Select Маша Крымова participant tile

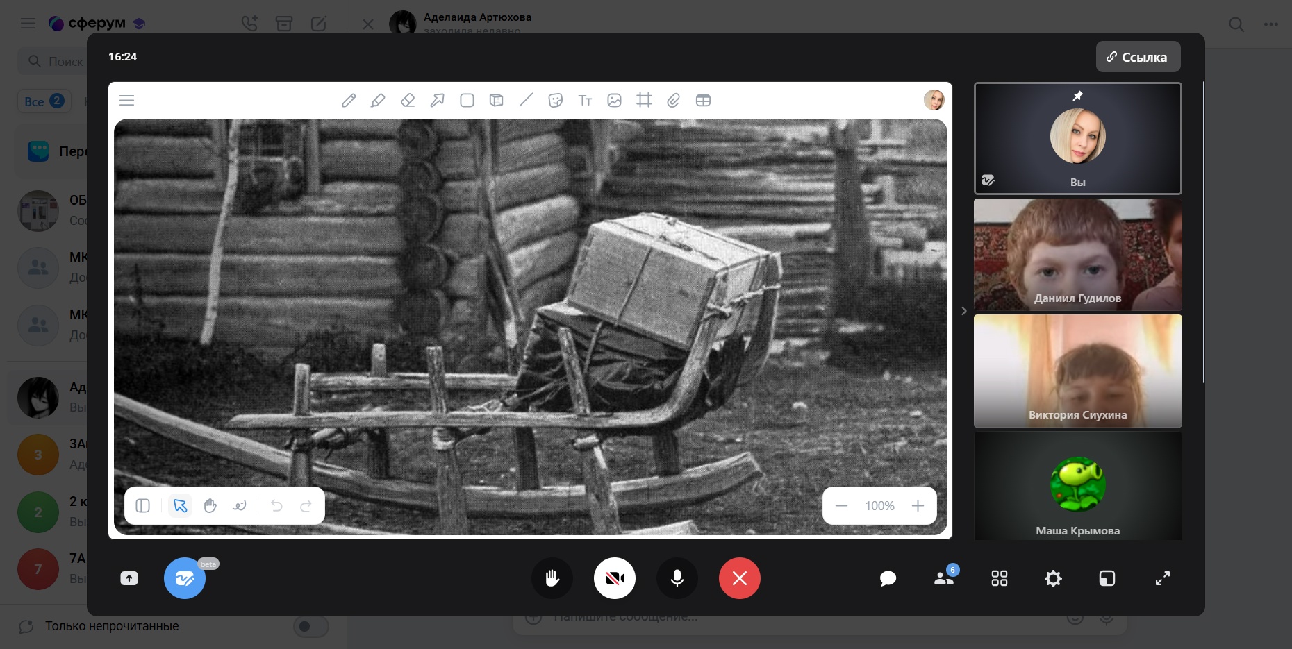pos(1077,486)
